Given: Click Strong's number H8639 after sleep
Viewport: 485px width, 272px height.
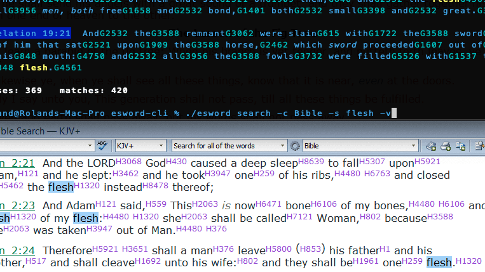Looking at the screenshot, I should tap(311, 159).
